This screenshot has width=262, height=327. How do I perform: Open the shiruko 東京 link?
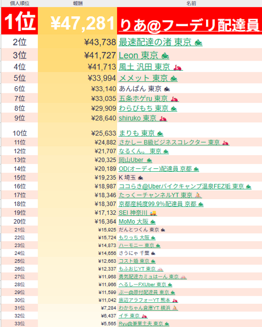[x=143, y=118]
